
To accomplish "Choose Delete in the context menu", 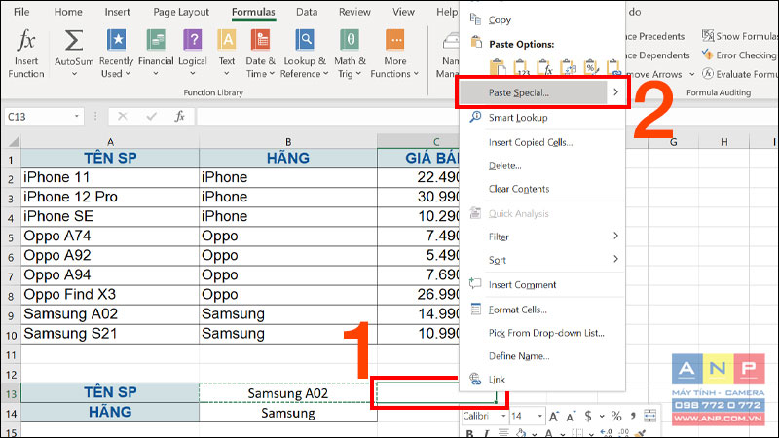I will (x=541, y=165).
